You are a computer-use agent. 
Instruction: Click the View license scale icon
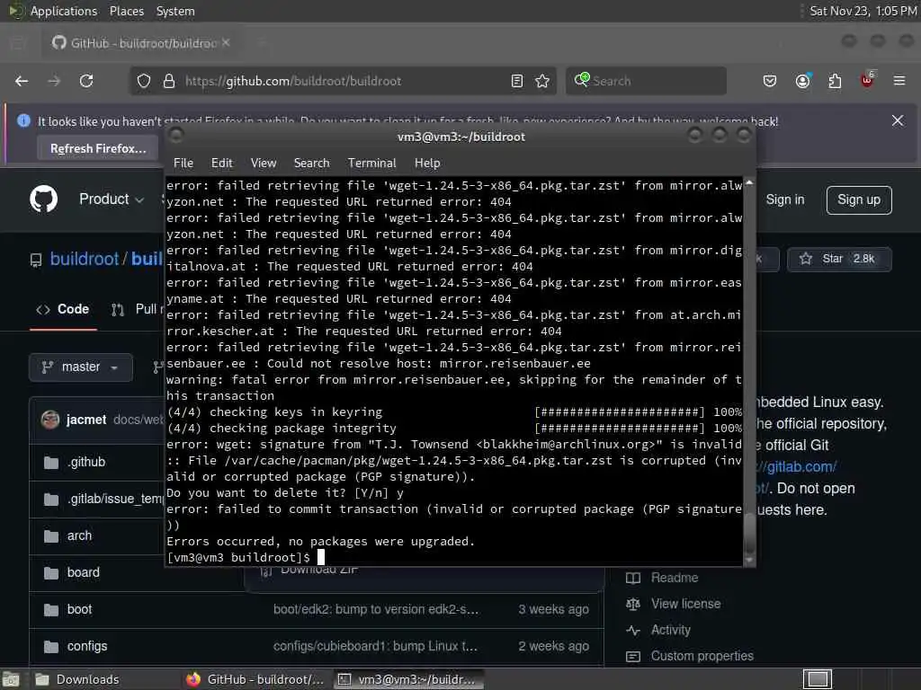point(633,604)
